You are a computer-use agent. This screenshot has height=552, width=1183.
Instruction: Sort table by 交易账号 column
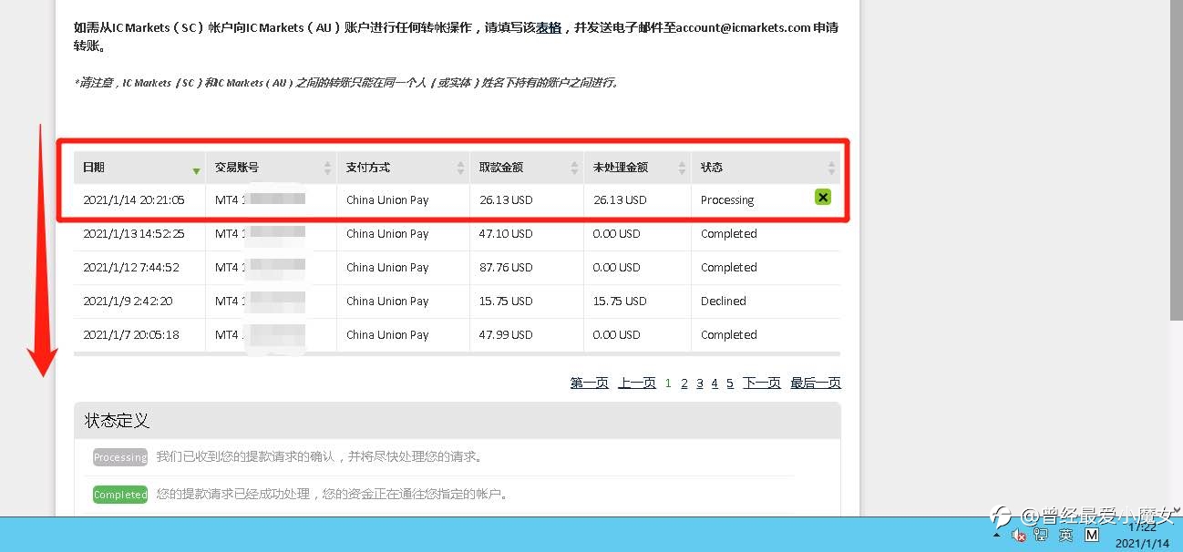point(271,168)
